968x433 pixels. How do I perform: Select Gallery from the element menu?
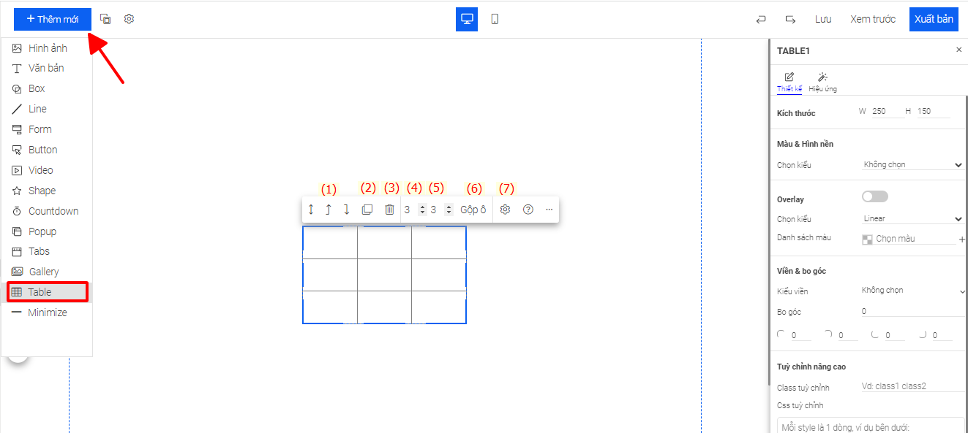tap(44, 272)
